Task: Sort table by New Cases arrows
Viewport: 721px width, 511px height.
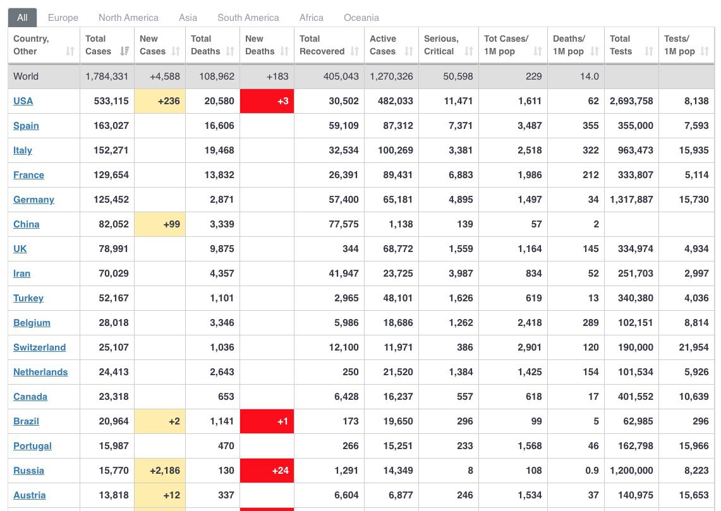Action: 176,51
